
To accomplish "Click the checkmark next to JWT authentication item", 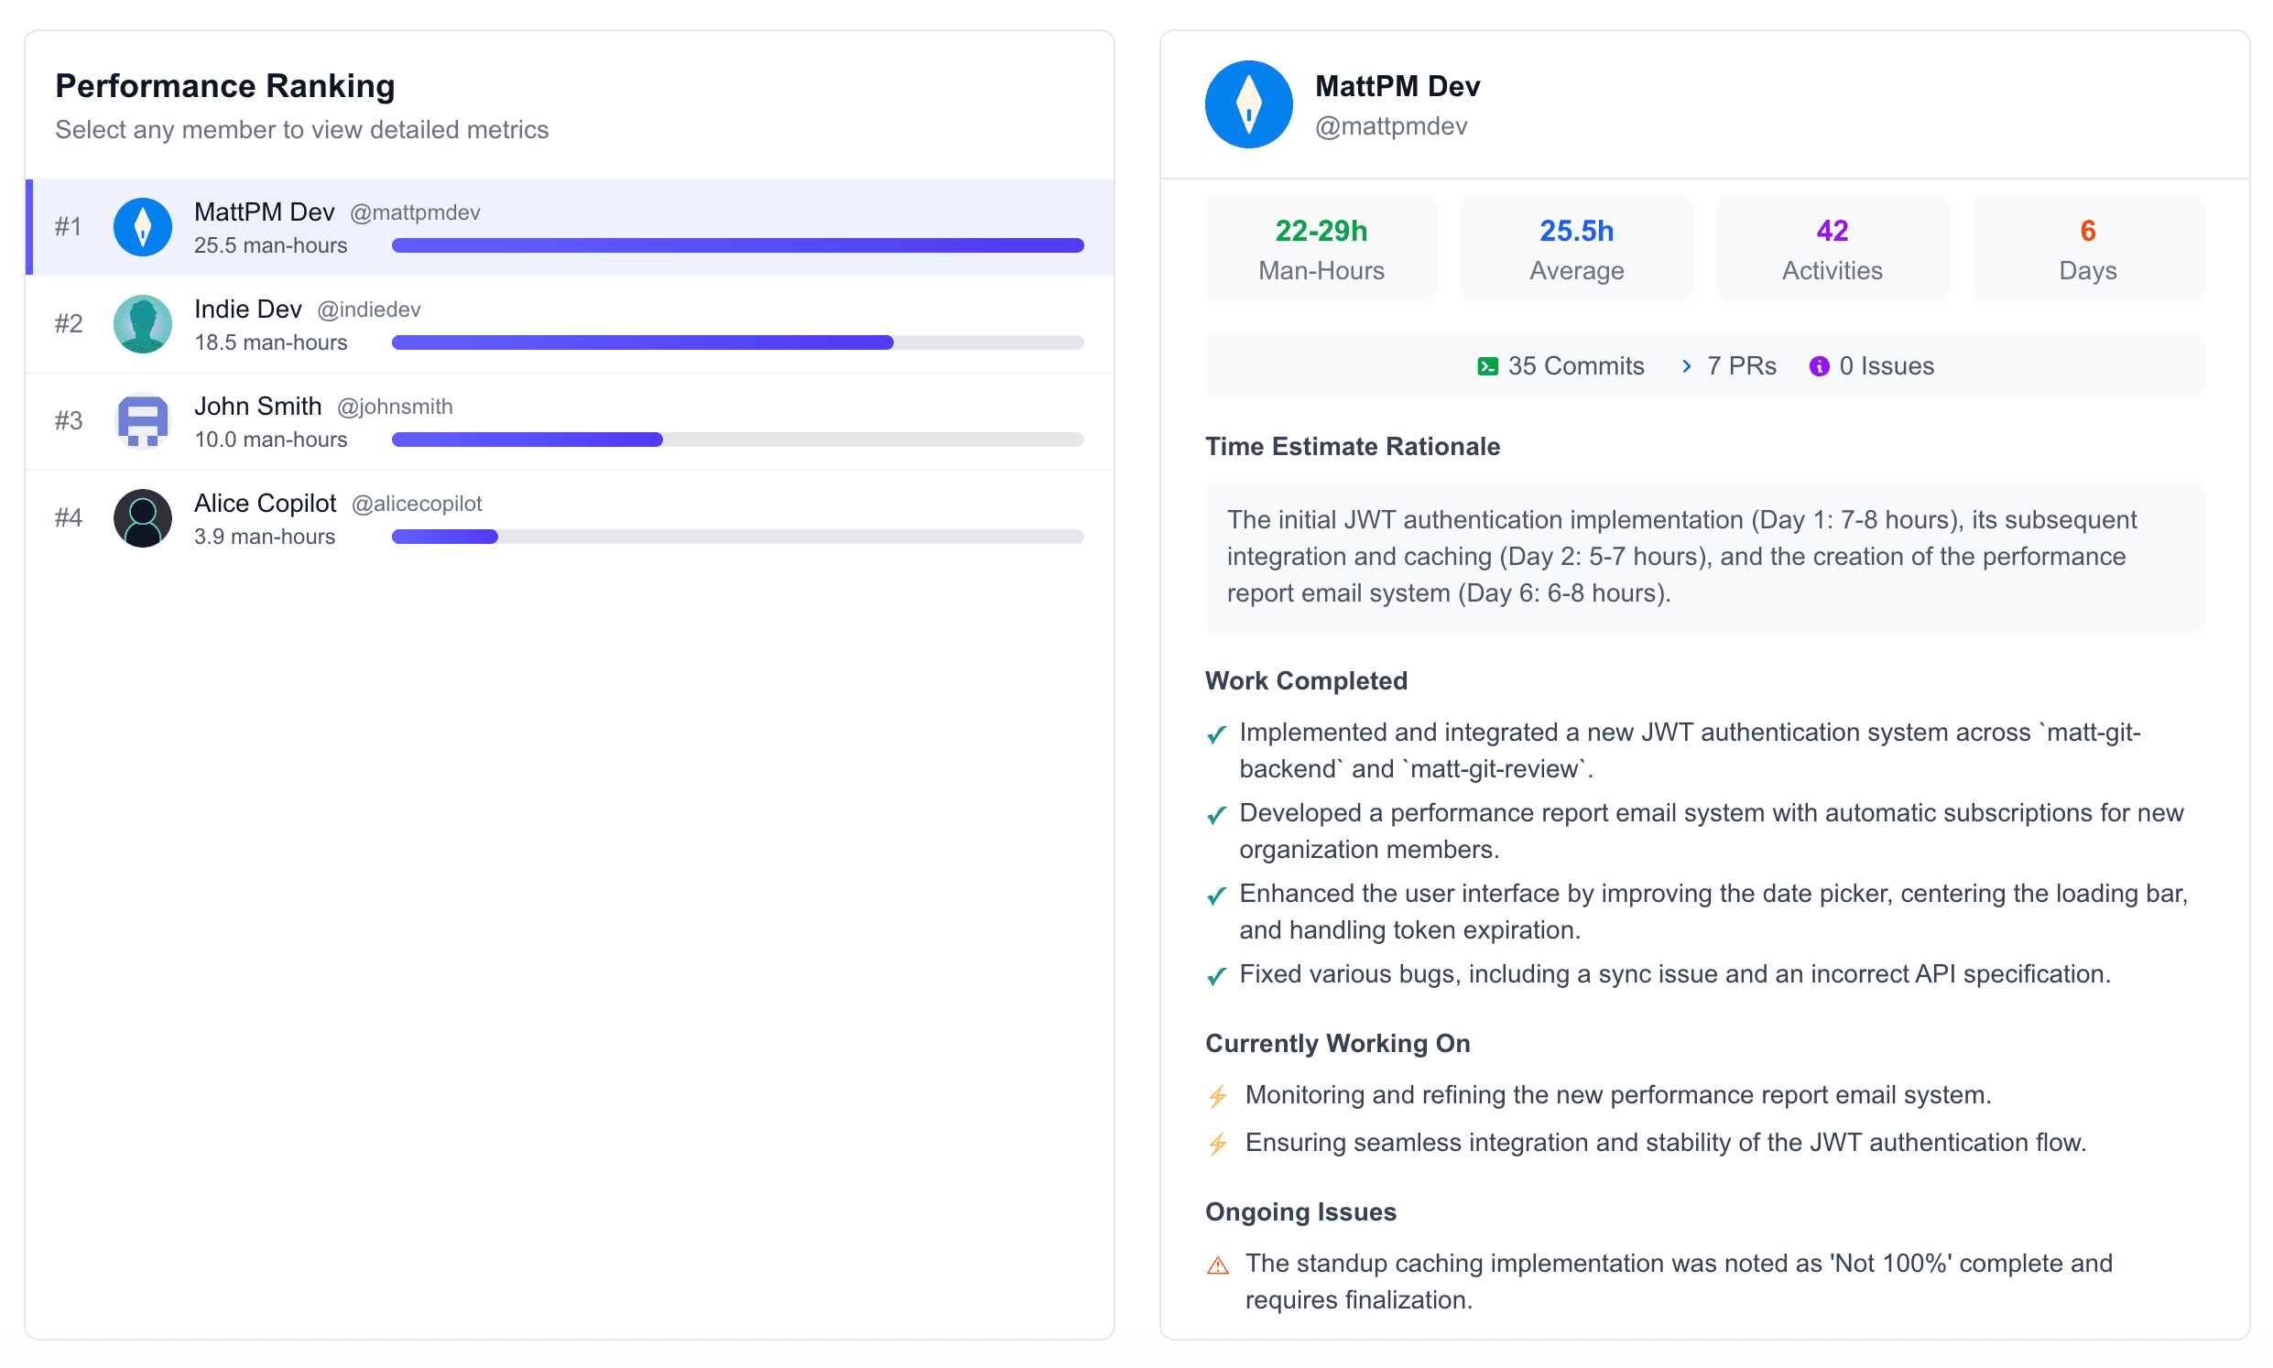I will [x=1217, y=733].
